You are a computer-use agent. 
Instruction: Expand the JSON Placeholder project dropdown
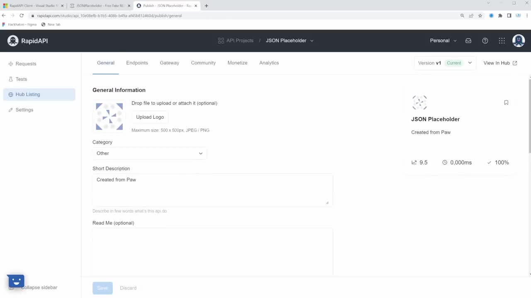[x=290, y=41]
